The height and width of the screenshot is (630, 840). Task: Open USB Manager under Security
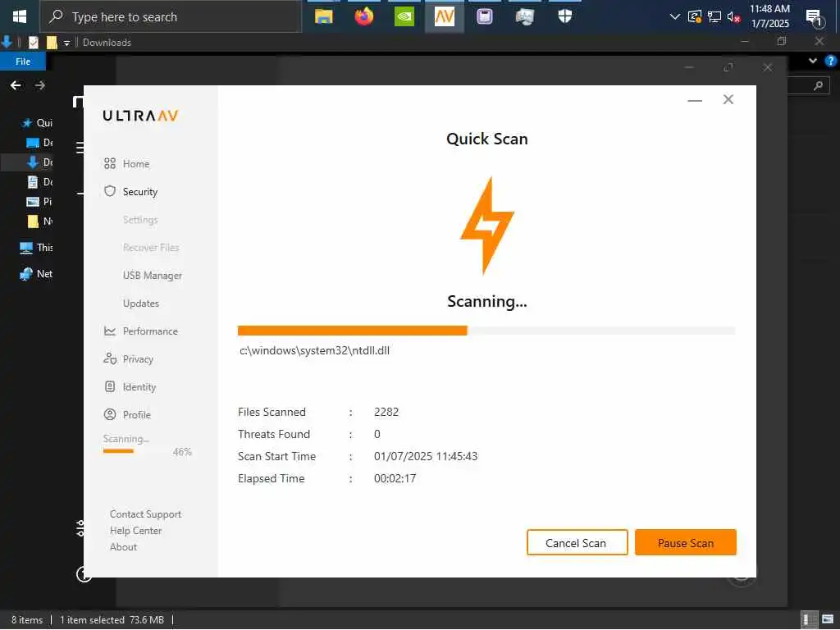pyautogui.click(x=152, y=276)
